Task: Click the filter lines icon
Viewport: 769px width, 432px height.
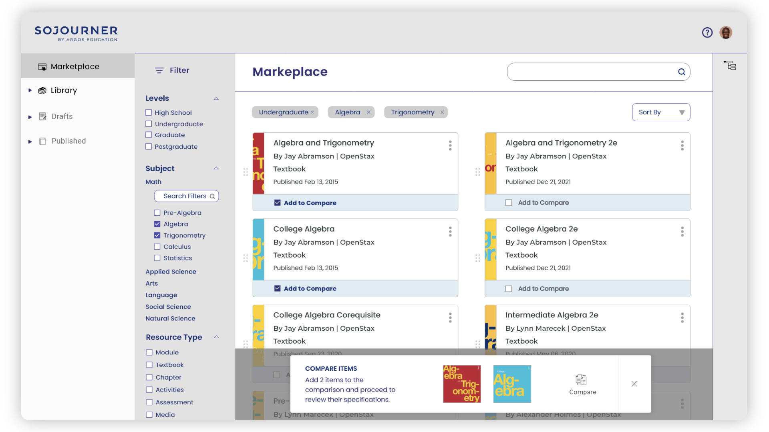Action: point(159,70)
